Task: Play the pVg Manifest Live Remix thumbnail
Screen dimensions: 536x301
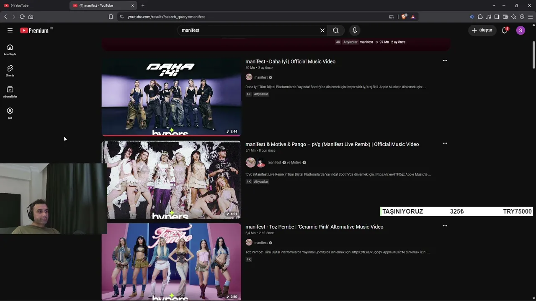Action: [x=171, y=180]
